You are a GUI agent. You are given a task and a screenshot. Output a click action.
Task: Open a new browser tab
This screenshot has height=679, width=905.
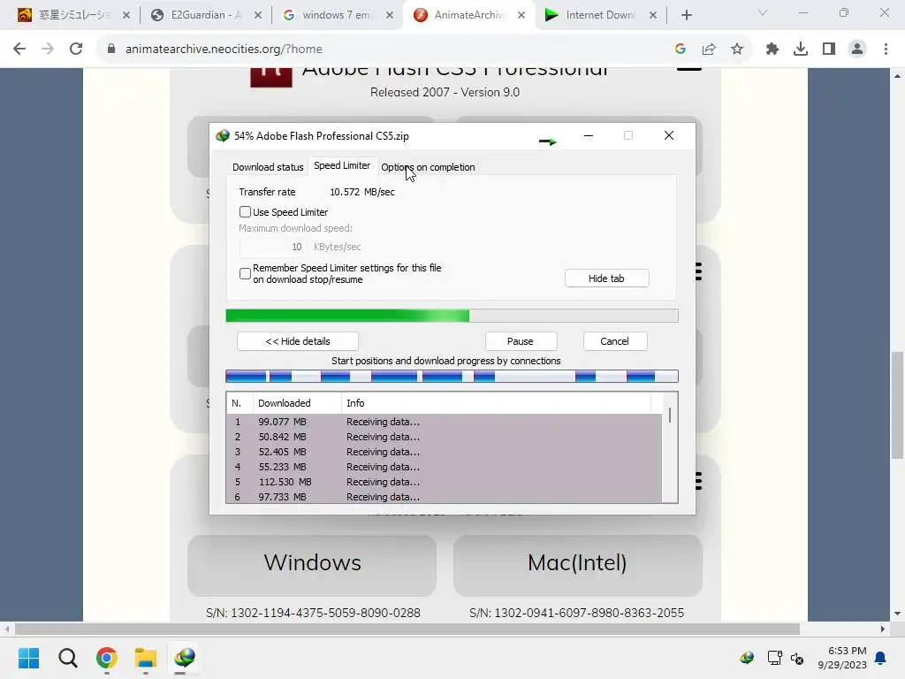(686, 15)
